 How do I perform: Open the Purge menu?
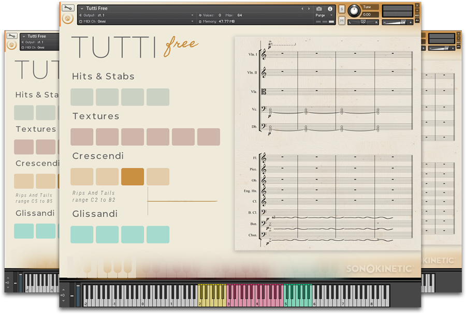click(323, 16)
